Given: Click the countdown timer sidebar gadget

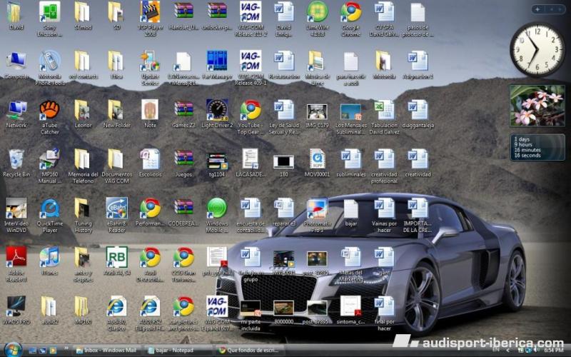Looking at the screenshot, I should pyautogui.click(x=537, y=147).
